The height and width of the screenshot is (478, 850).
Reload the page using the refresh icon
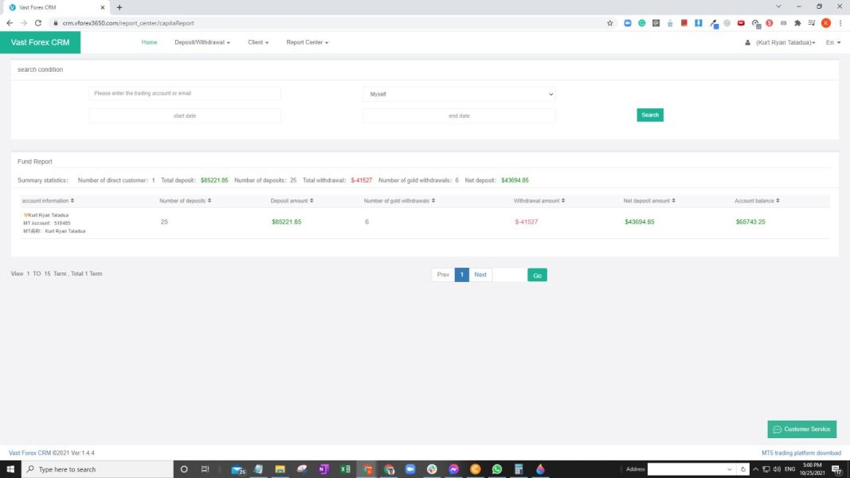coord(38,23)
